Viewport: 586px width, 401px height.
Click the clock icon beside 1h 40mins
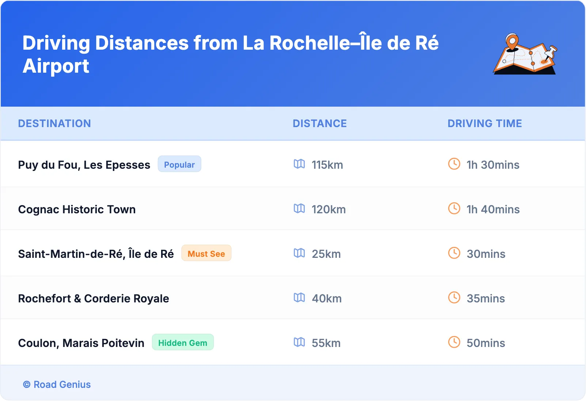point(454,209)
